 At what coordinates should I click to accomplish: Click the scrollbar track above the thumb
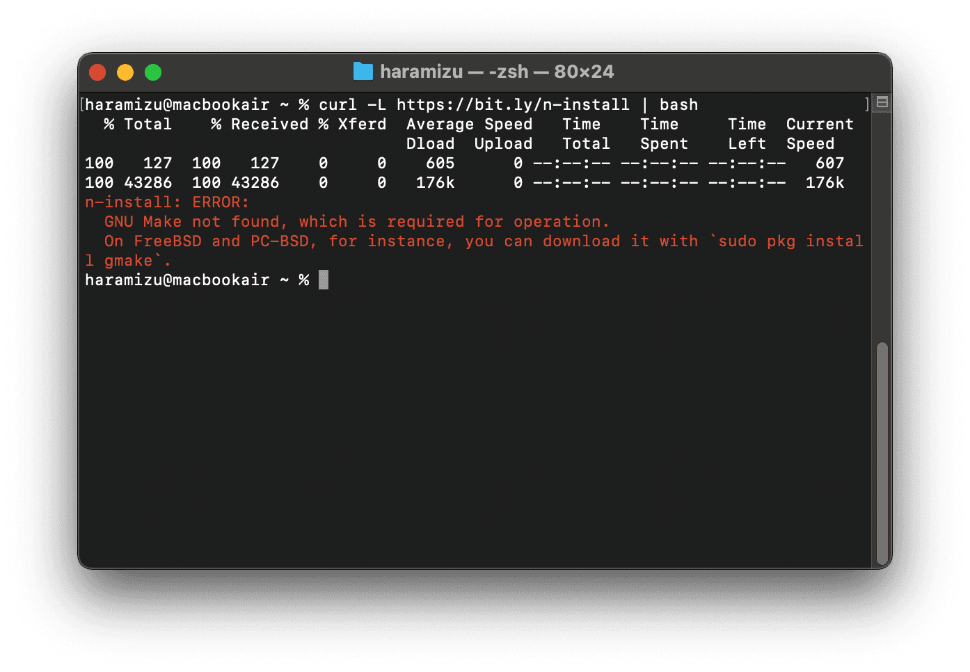[882, 223]
